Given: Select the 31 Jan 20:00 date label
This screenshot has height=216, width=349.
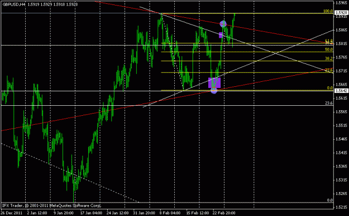Looking at the screenshot, I should click(x=144, y=213).
